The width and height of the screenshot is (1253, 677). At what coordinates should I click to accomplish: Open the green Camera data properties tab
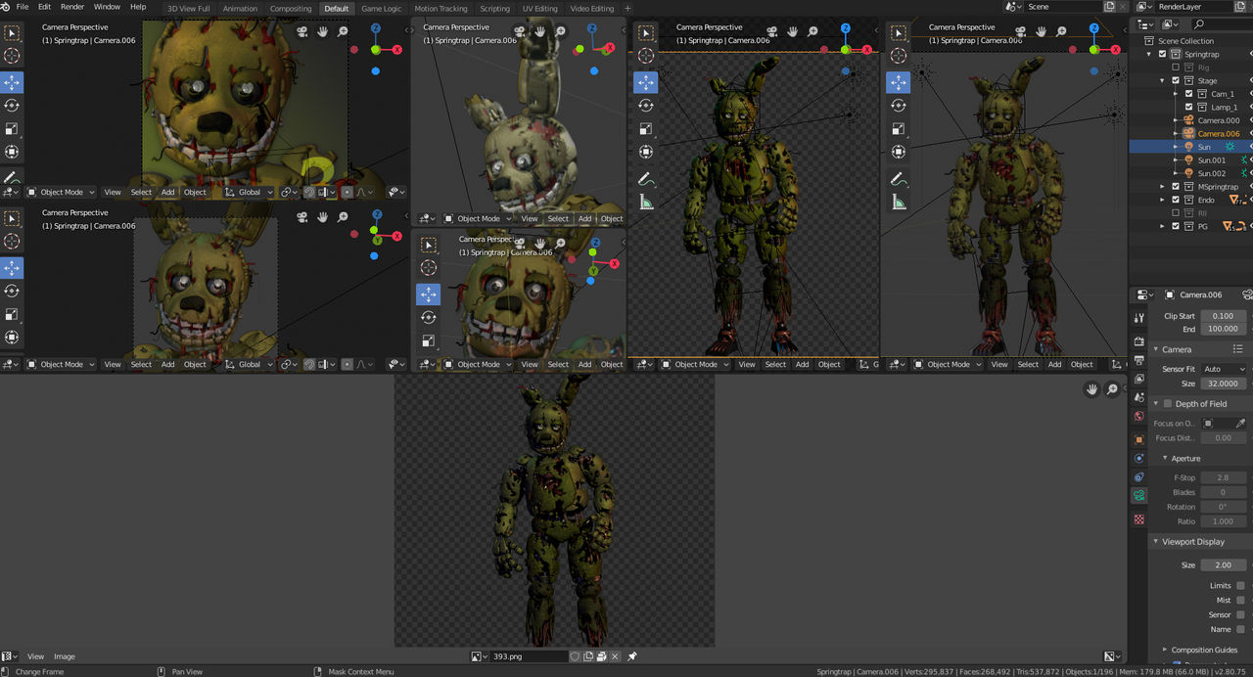click(1138, 496)
